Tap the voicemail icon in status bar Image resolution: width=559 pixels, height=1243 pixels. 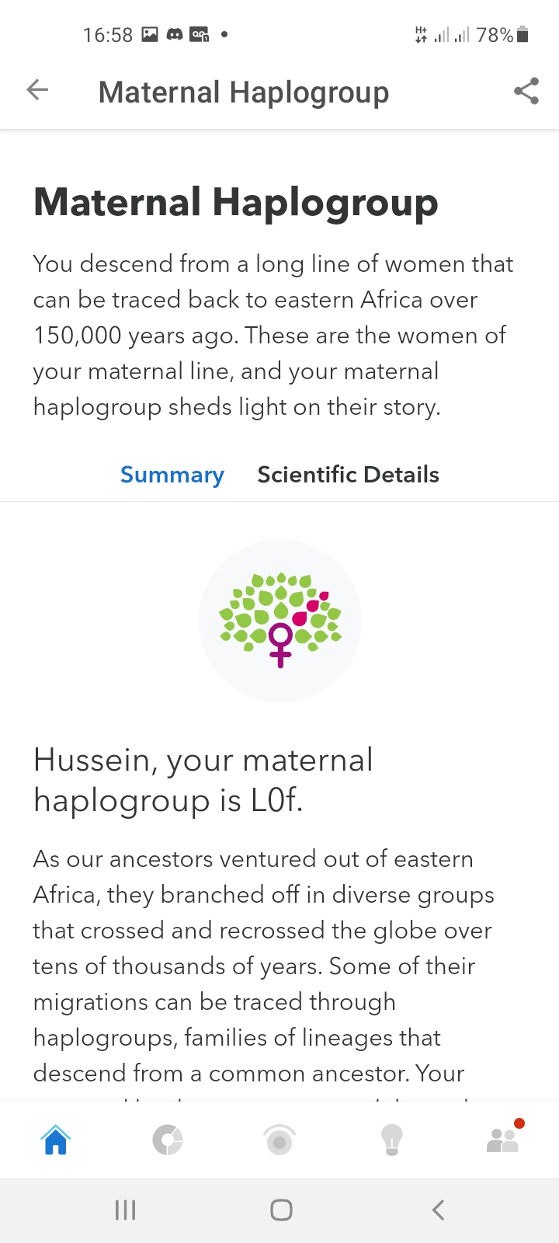(200, 35)
